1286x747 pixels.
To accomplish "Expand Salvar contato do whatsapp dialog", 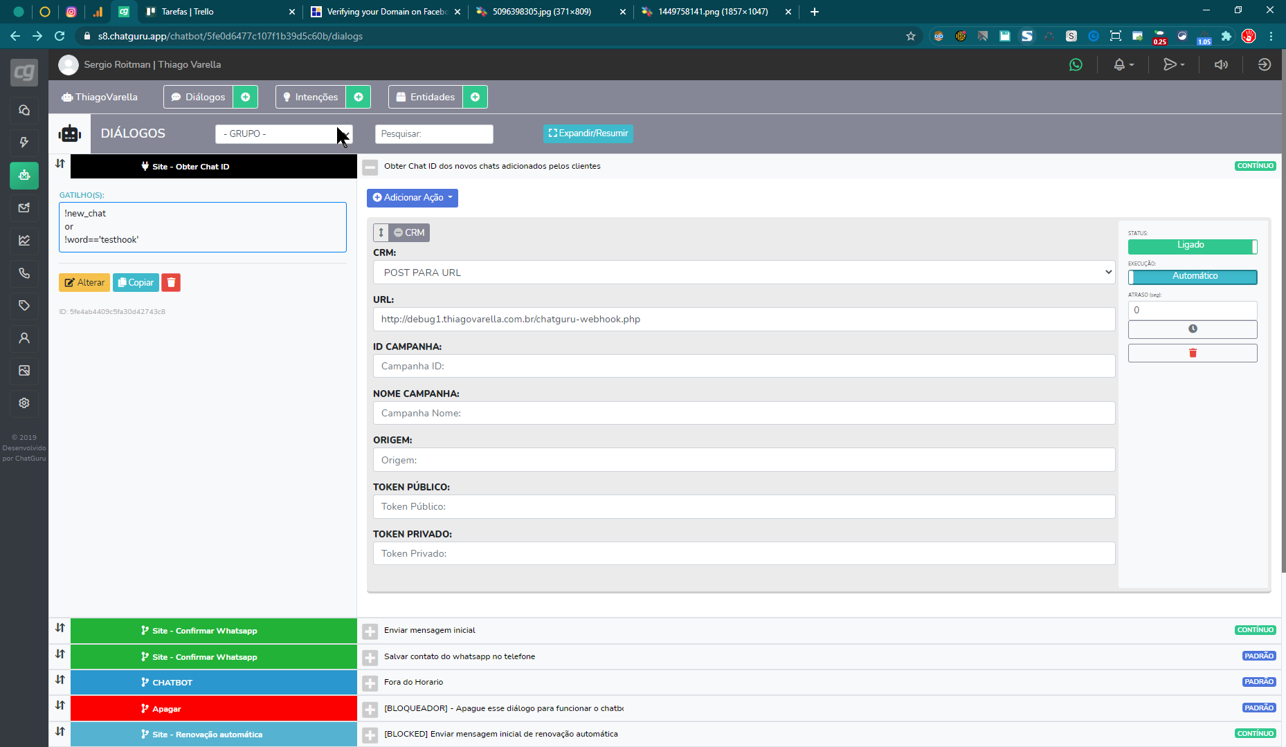I will click(370, 657).
